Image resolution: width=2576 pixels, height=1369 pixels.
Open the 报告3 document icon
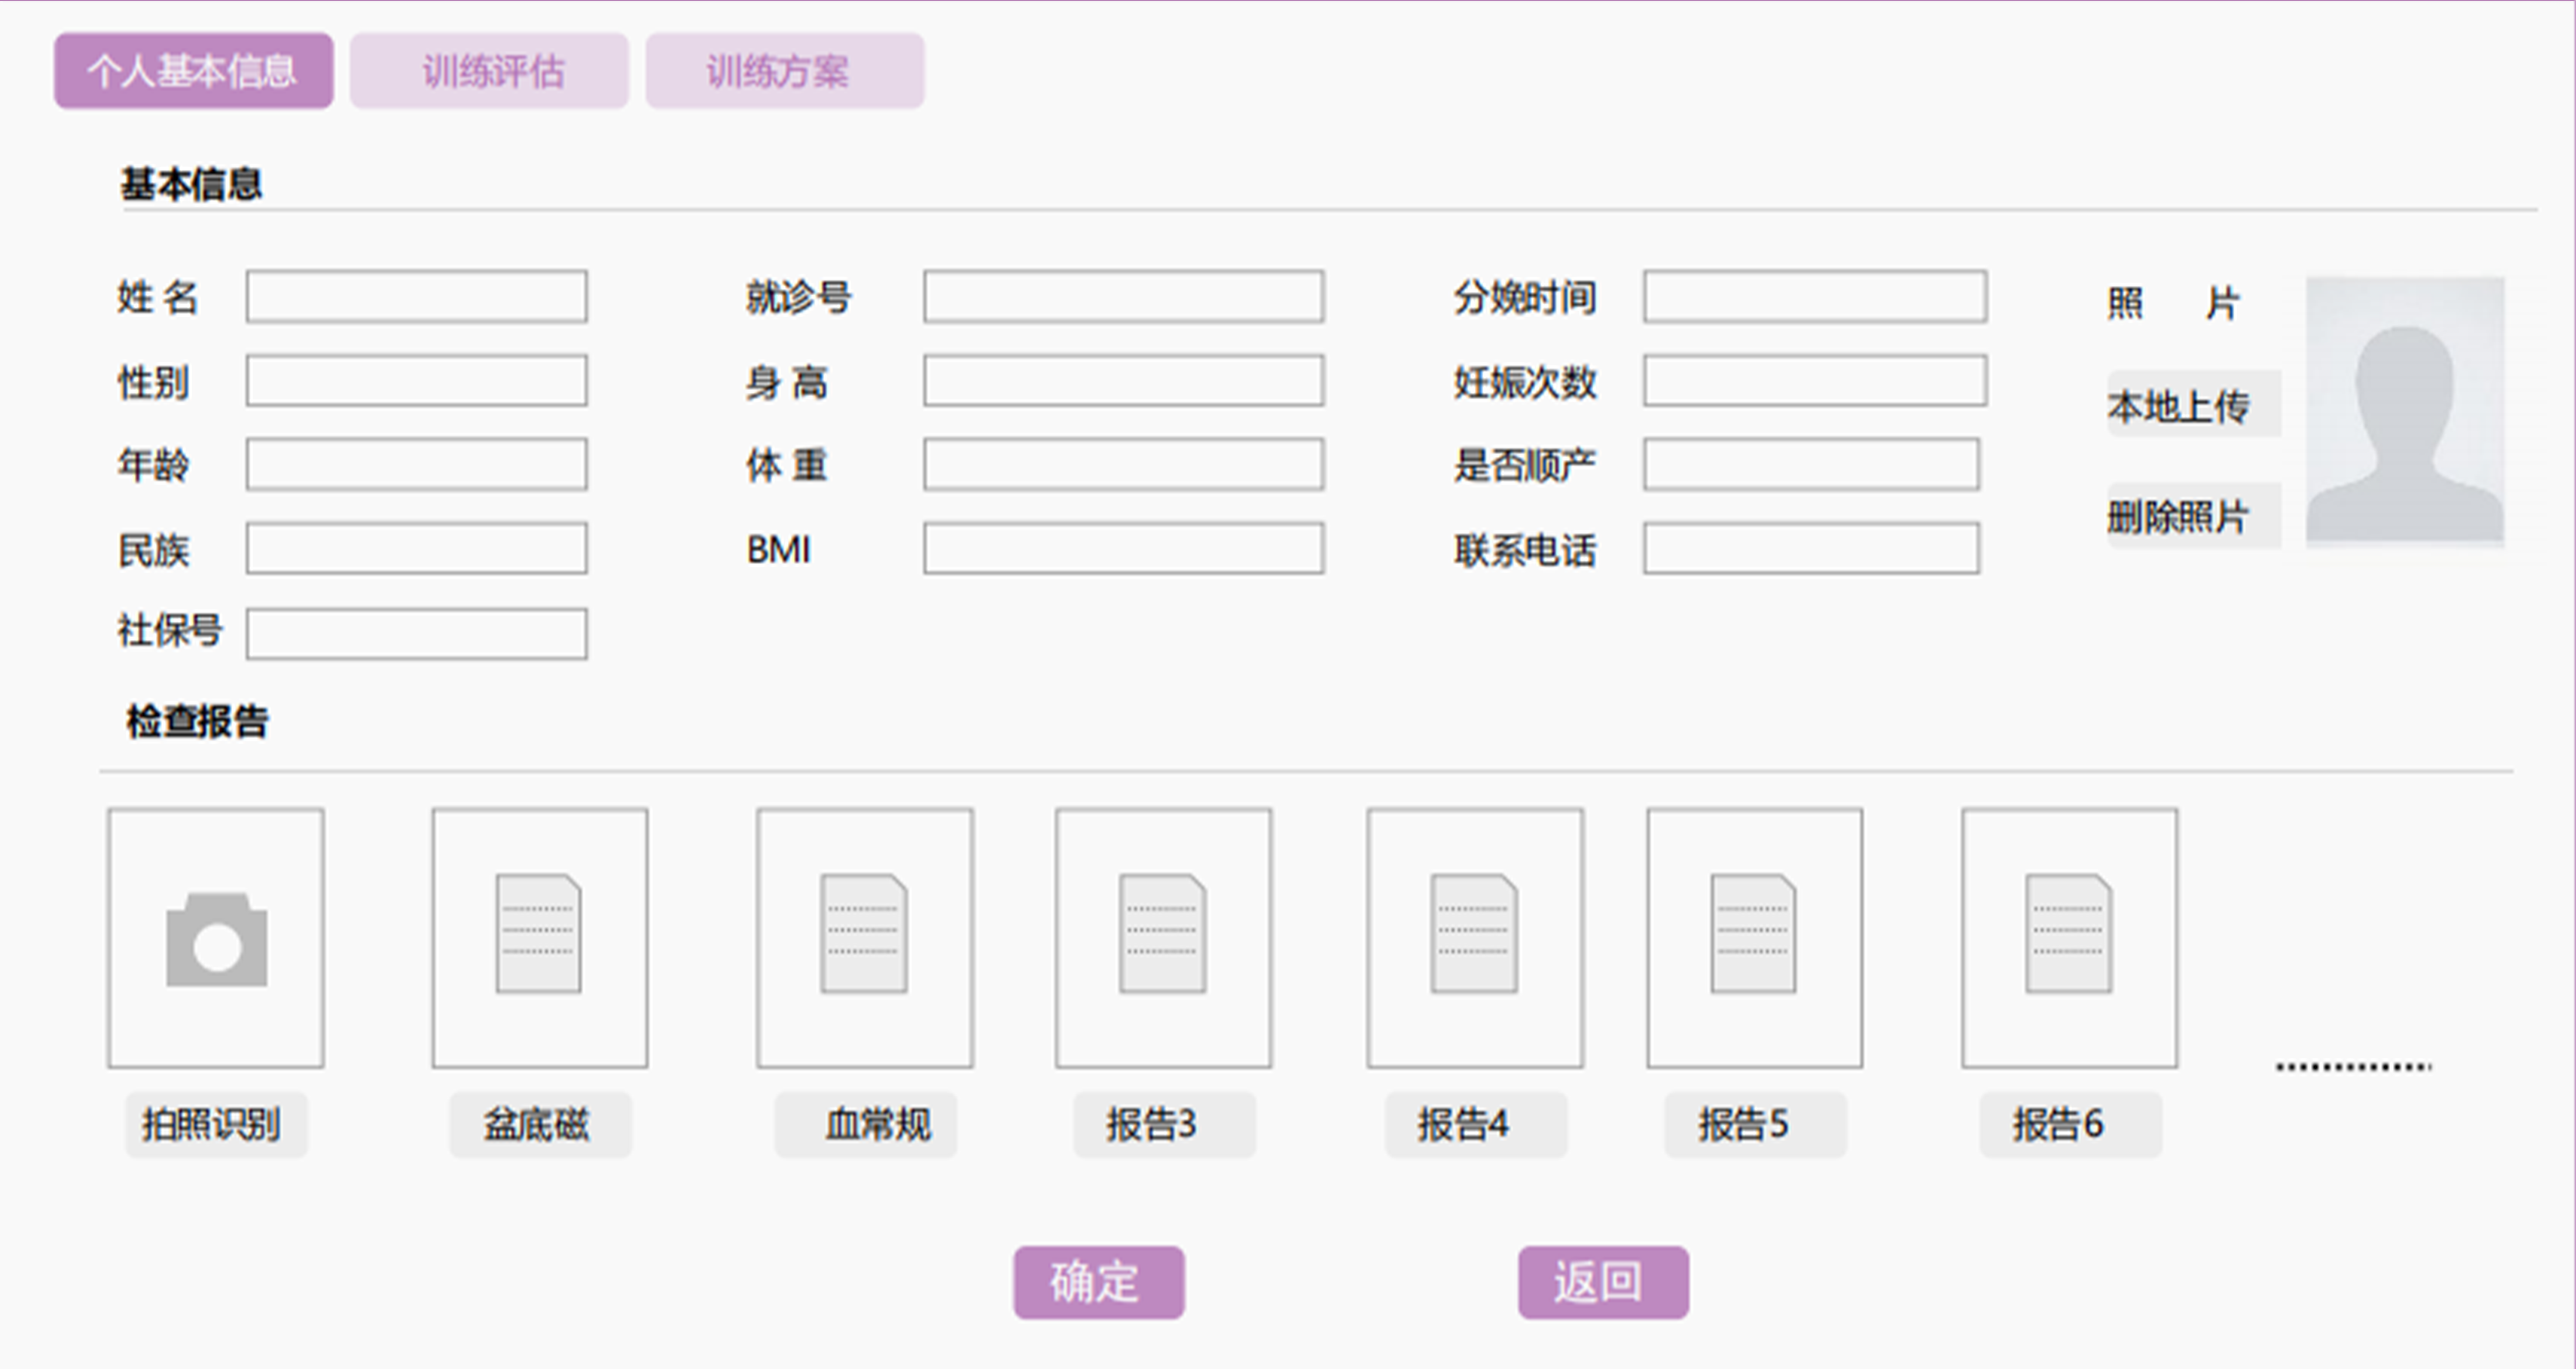[1162, 934]
